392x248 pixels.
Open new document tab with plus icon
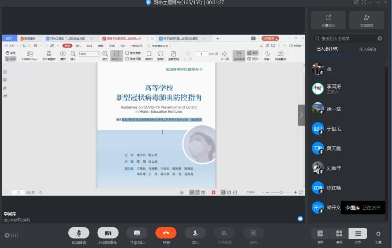pos(218,38)
